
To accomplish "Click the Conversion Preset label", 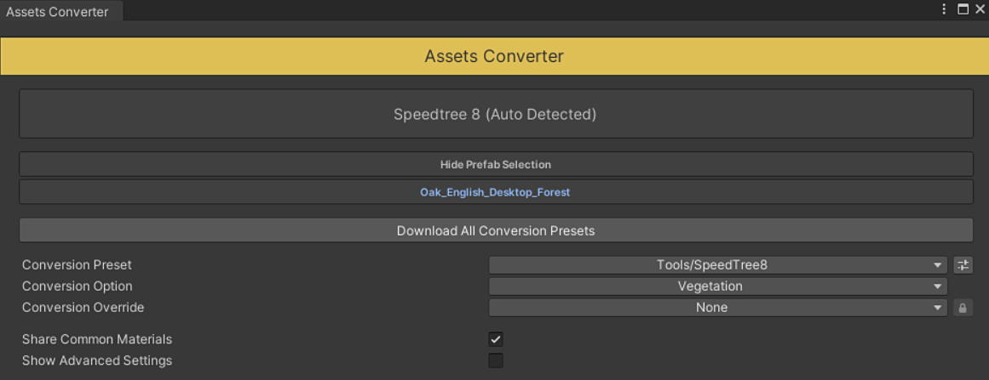I will tap(77, 265).
